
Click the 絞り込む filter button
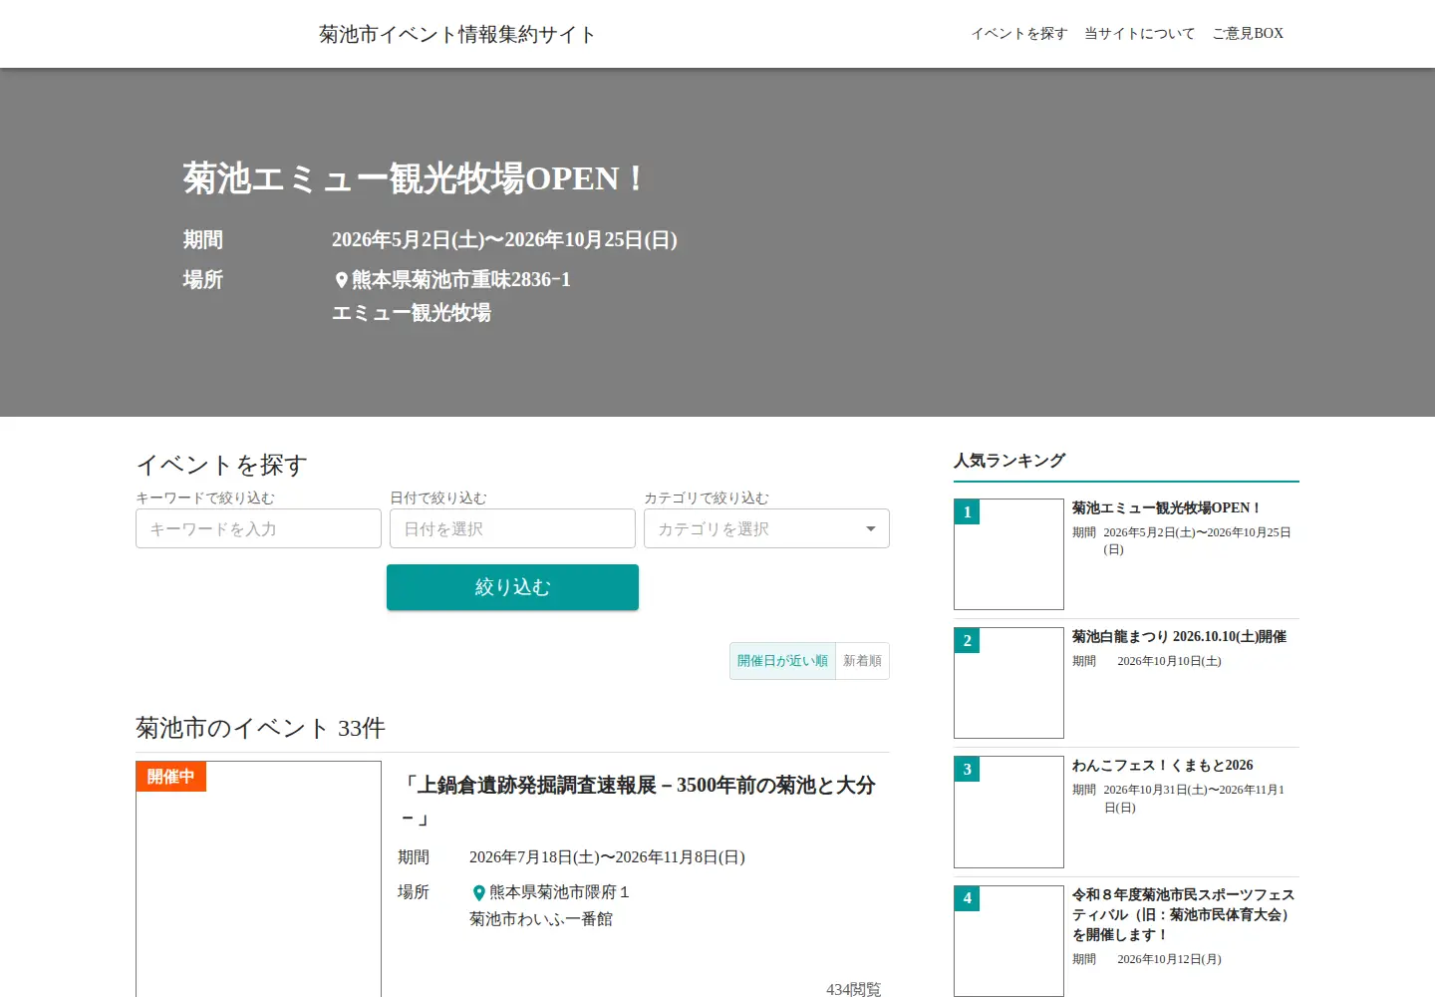click(x=512, y=587)
